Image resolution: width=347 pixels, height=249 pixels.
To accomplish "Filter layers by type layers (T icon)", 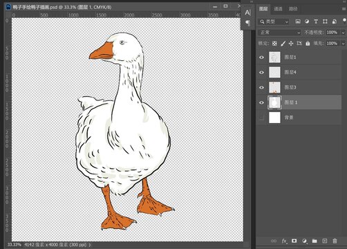I will click(x=316, y=21).
